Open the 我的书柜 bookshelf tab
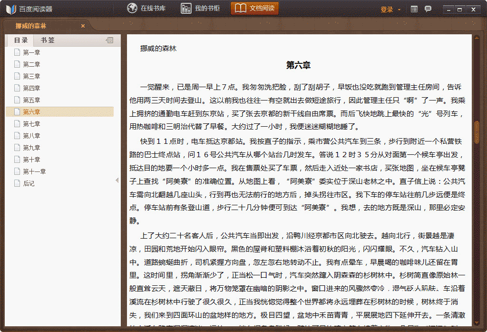The height and width of the screenshot is (332, 487). pyautogui.click(x=200, y=9)
